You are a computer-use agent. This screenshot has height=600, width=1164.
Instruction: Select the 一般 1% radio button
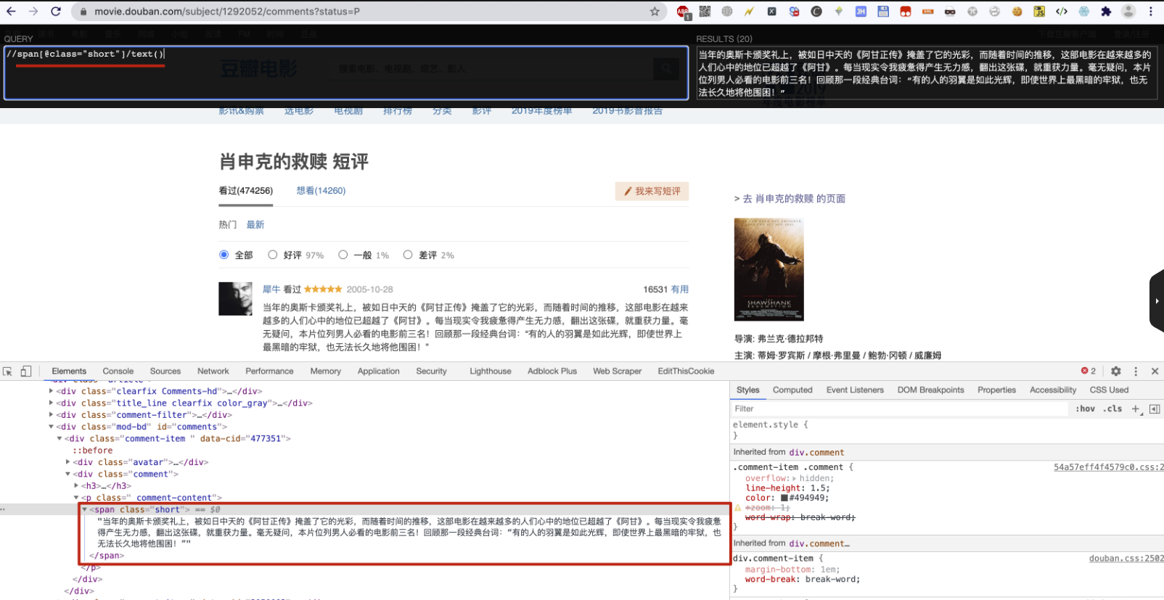343,255
